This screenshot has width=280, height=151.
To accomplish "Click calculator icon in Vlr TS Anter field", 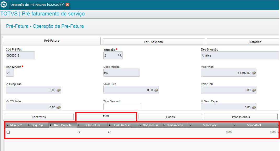I will 59,108.
